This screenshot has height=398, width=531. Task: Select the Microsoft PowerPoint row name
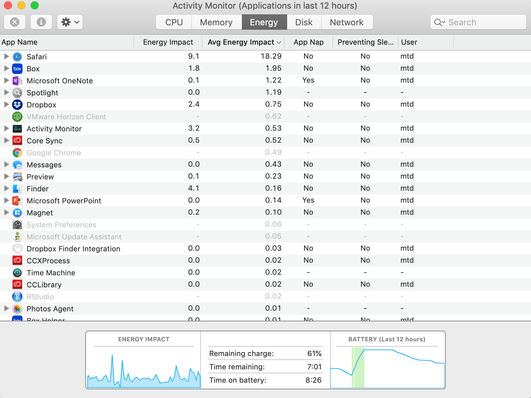point(64,201)
